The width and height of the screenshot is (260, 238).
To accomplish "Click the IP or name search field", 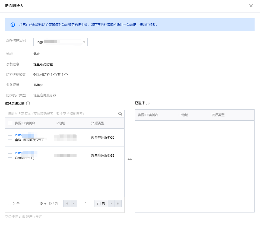I will (x=61, y=114).
